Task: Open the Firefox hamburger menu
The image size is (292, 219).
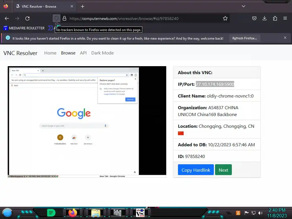Action: (285, 18)
